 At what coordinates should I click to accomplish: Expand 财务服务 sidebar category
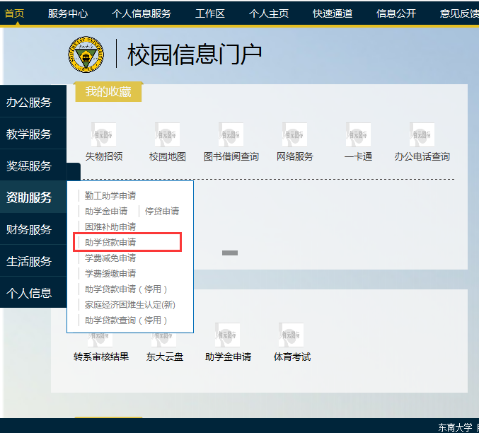[x=30, y=230]
